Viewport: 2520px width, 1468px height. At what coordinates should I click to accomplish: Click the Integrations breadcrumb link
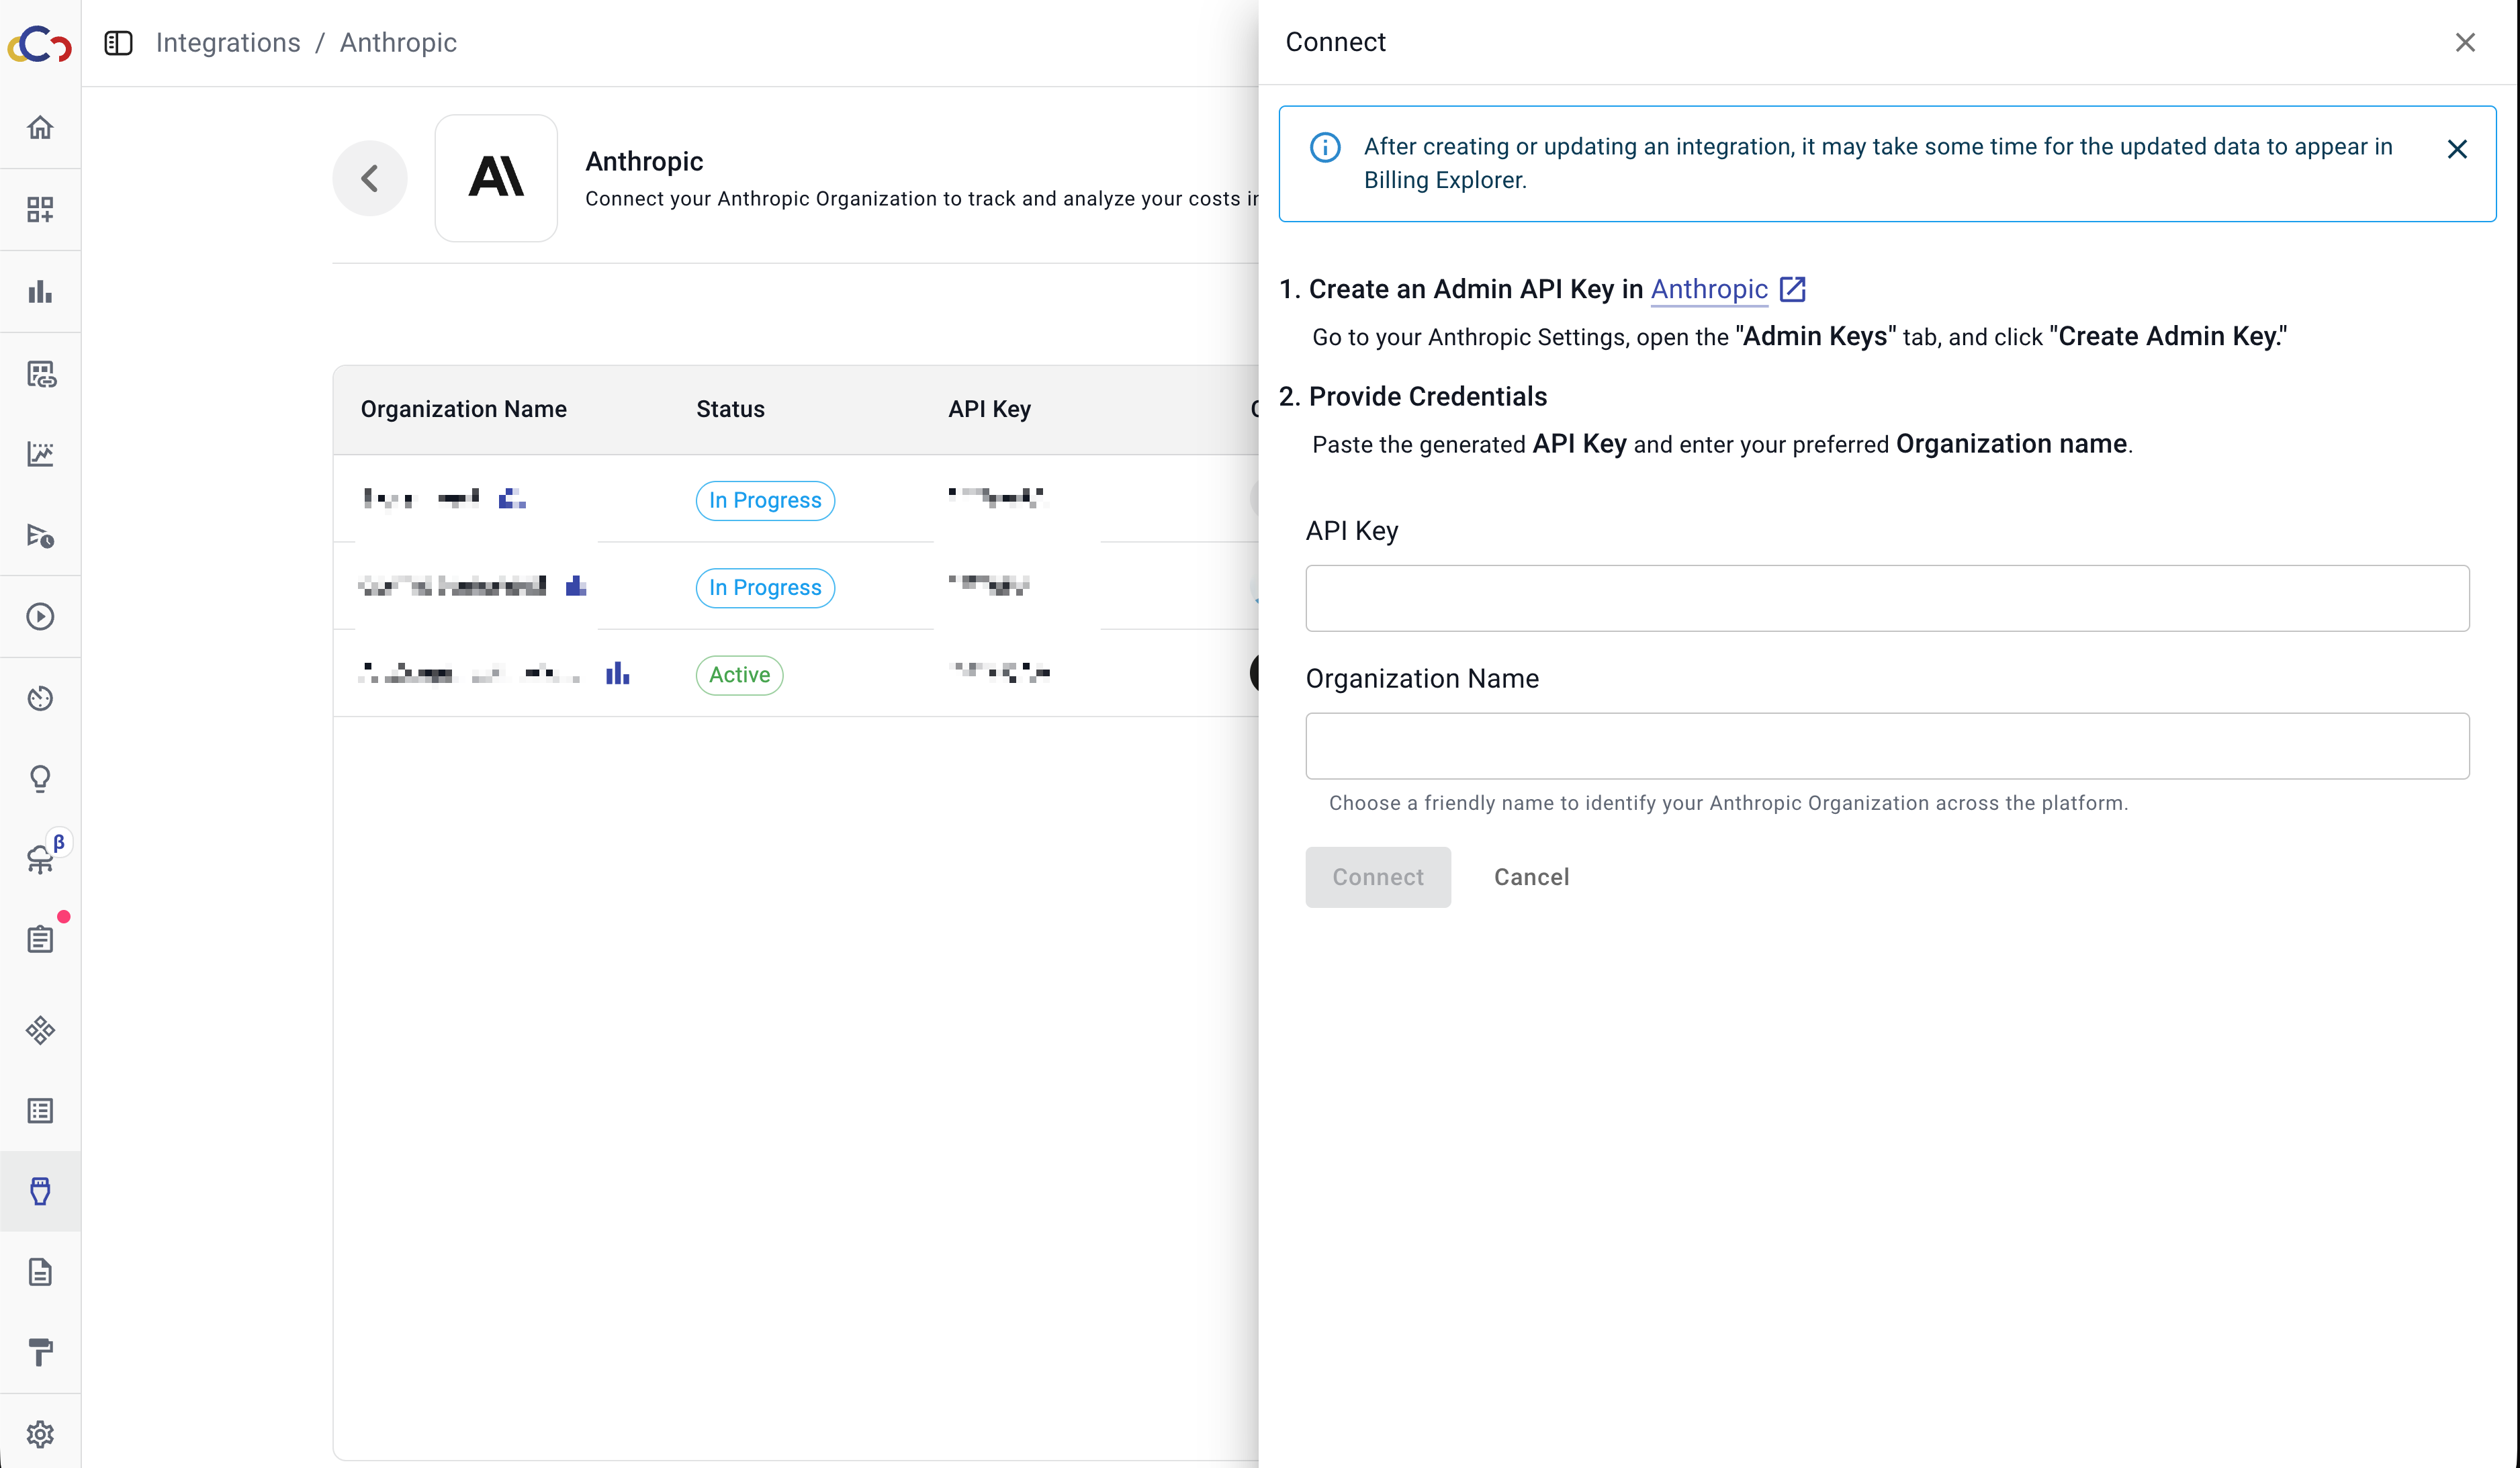tap(228, 43)
